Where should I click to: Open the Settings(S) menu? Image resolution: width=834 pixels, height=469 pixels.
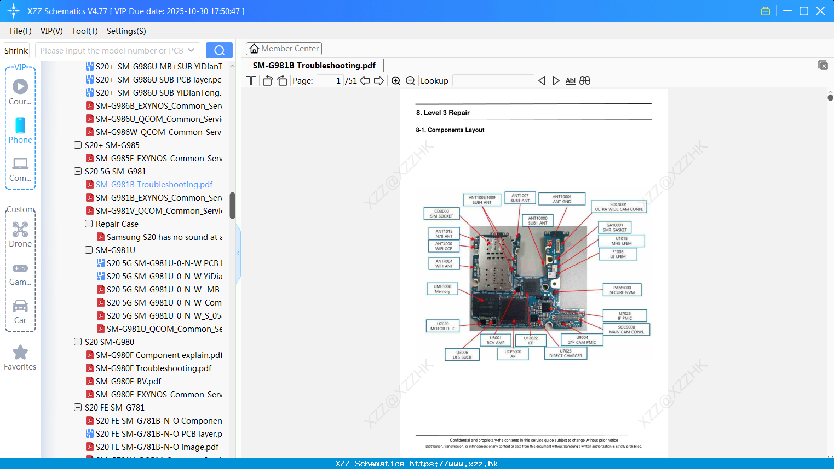126,31
